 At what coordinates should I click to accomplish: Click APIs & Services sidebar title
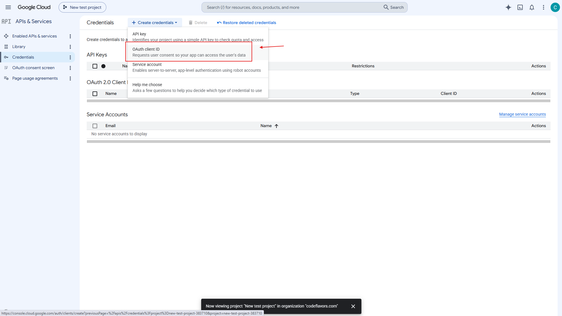coord(33,21)
